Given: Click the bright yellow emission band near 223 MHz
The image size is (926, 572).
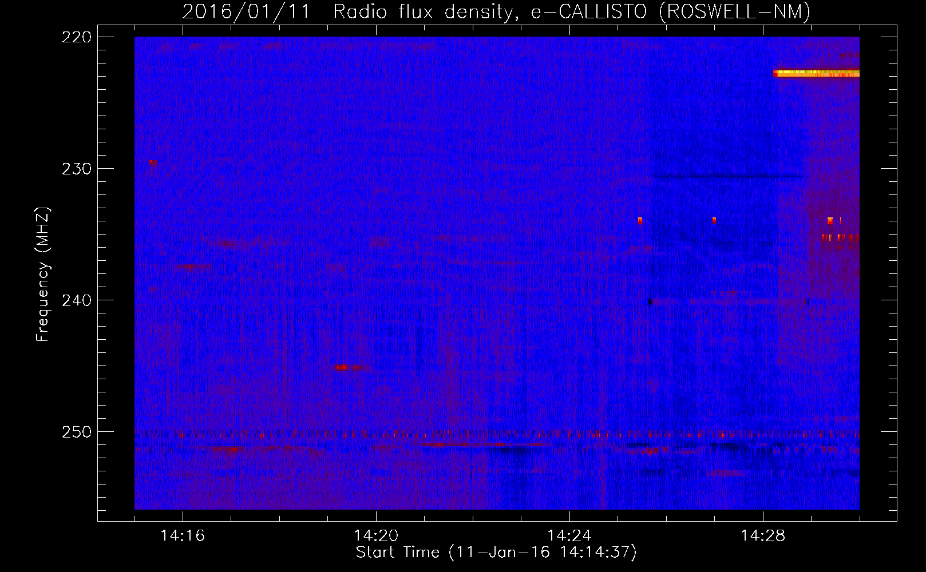Looking at the screenshot, I should pos(816,73).
